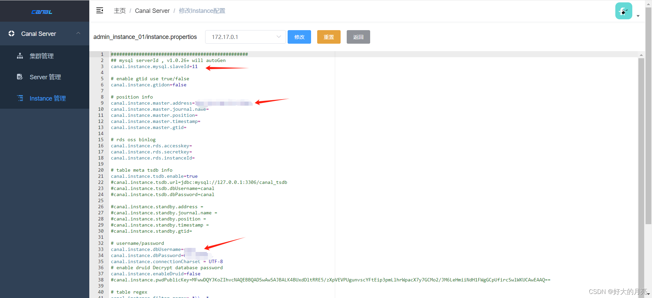The image size is (652, 298).
Task: Click line #canal.instance.standby.gtid=
Action: pyautogui.click(x=151, y=231)
